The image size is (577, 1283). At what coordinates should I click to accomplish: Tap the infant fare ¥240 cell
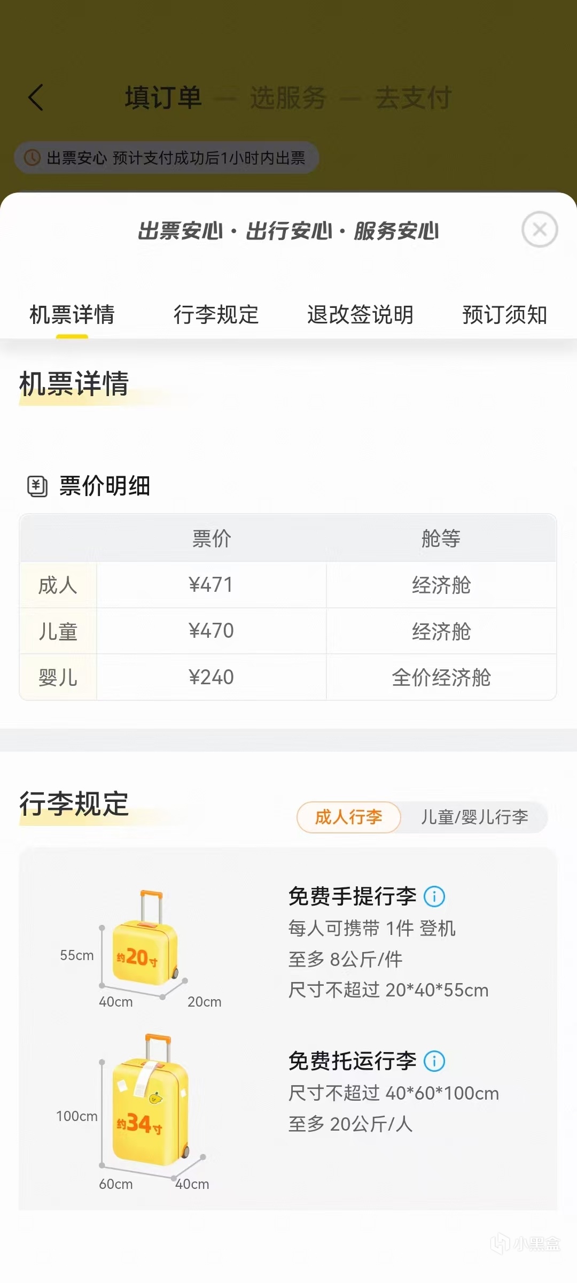click(211, 677)
